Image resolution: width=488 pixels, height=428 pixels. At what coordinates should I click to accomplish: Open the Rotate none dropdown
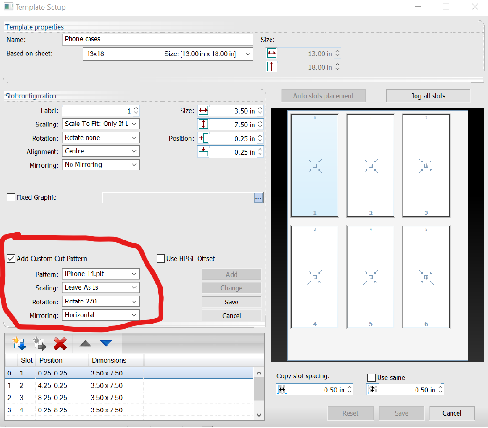(101, 138)
